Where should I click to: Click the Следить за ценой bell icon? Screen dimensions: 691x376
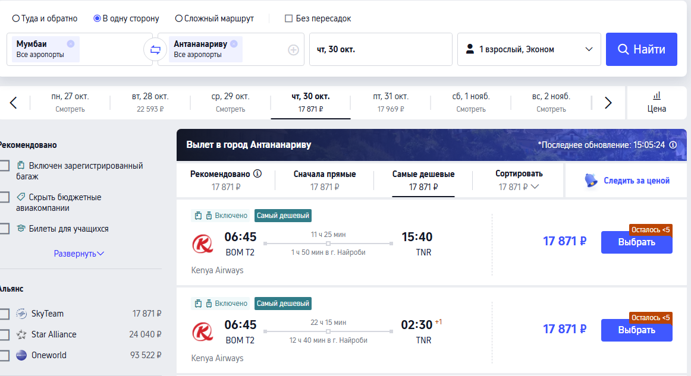coord(591,181)
